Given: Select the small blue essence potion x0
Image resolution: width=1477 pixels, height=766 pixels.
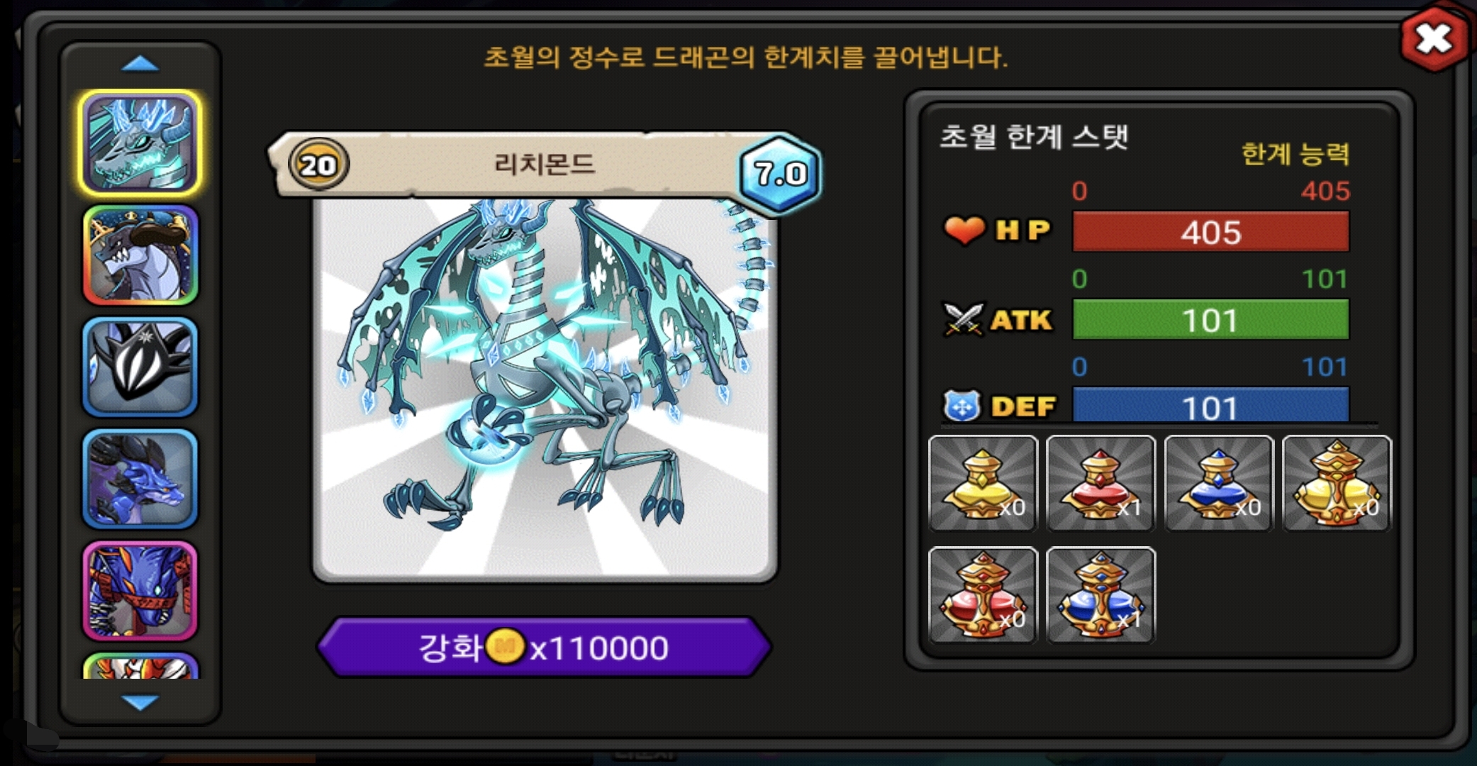Looking at the screenshot, I should coord(1219,483).
